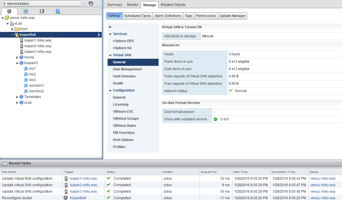Expand the Templates resource pool
The image size is (342, 200).
(x=17, y=97)
